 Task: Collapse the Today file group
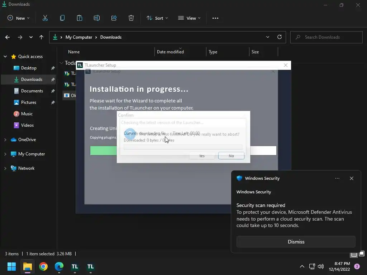click(x=62, y=63)
